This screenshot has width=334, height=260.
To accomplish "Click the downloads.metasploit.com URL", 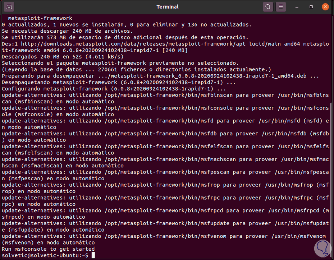I will (x=133, y=44).
